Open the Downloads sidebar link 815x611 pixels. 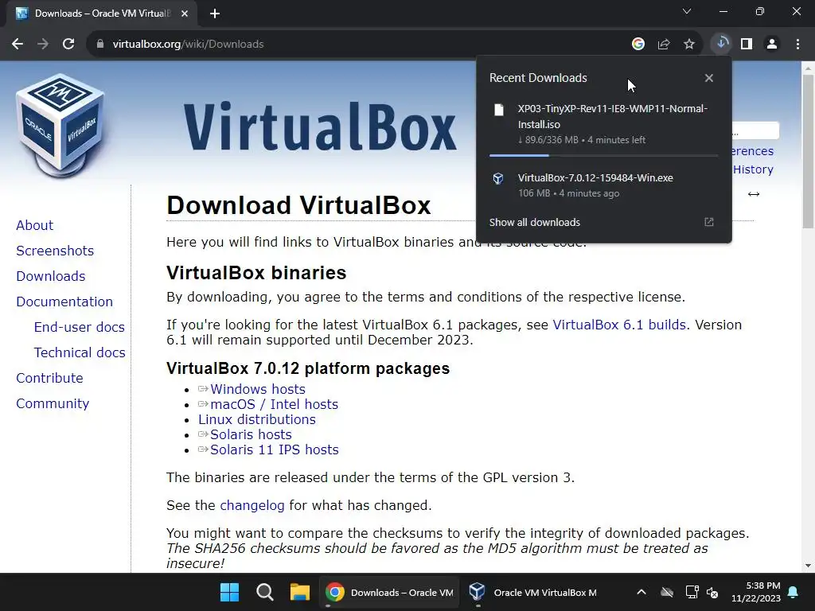51,276
